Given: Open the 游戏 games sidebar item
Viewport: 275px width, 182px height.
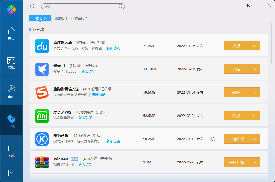Looking at the screenshot, I should pyautogui.click(x=11, y=63).
